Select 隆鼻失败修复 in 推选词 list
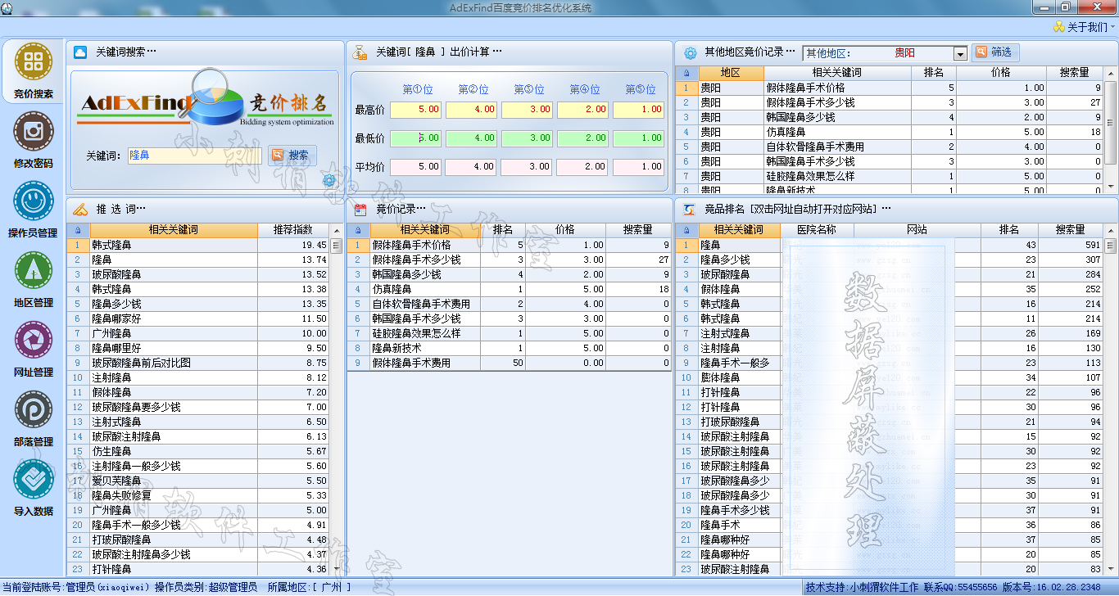Viewport: 1119px width, 596px height. tap(197, 495)
